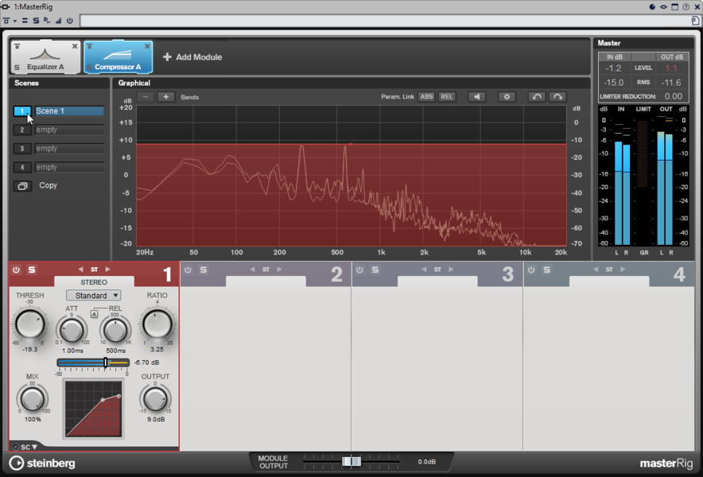This screenshot has width=703, height=477.
Task: Add a band with the plus button
Action: pos(166,97)
